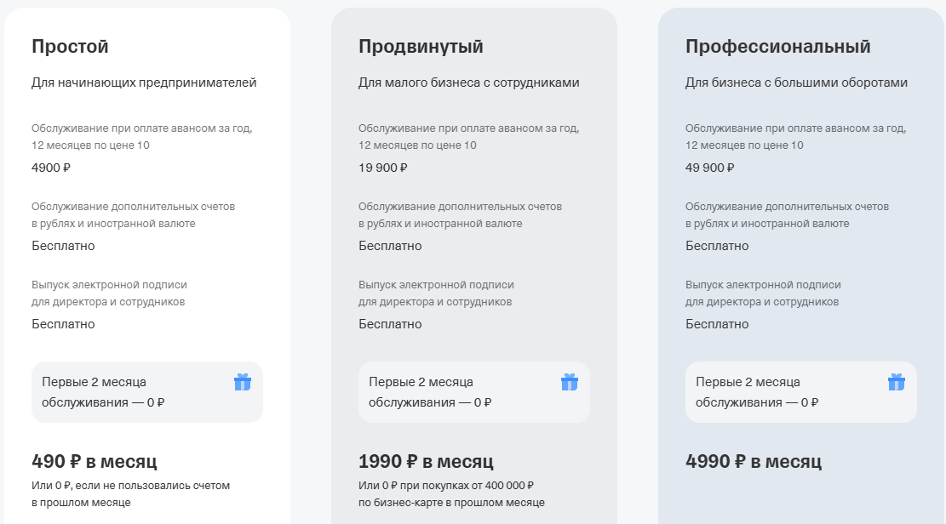The image size is (946, 524).
Task: Open the free two months banner in Профессиональный
Action: click(x=801, y=392)
